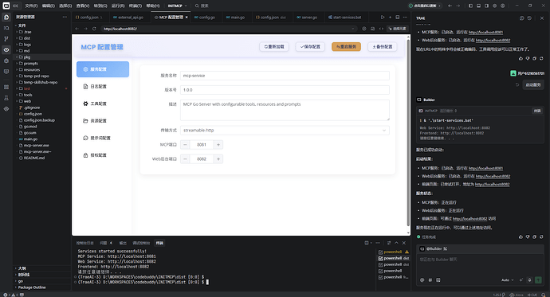Open the editor more-actions ellipsis menu

[405, 18]
